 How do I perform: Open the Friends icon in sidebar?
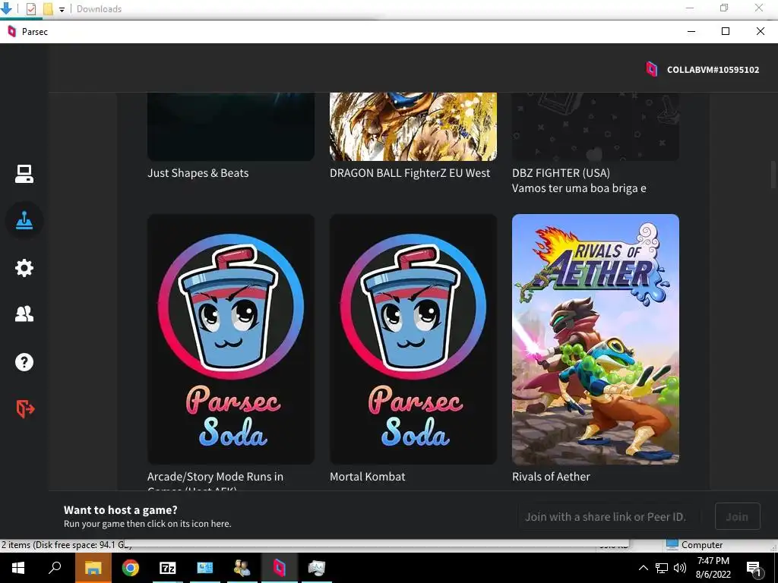(x=24, y=314)
